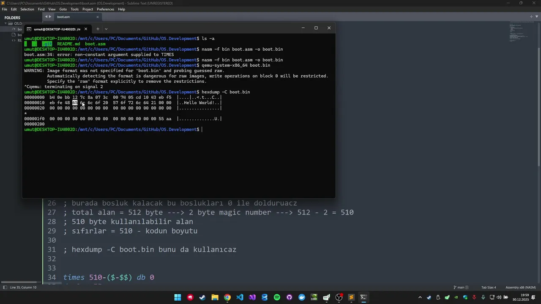
Task: Add new tab with Sublime plus icon
Action: point(531,17)
